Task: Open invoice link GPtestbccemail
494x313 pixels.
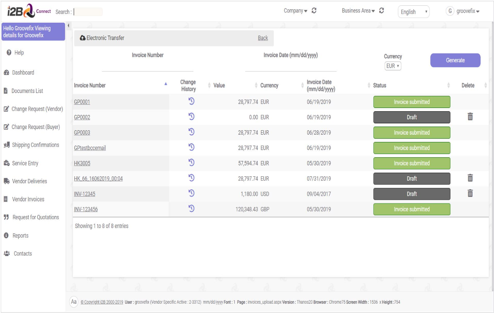Action: [90, 148]
